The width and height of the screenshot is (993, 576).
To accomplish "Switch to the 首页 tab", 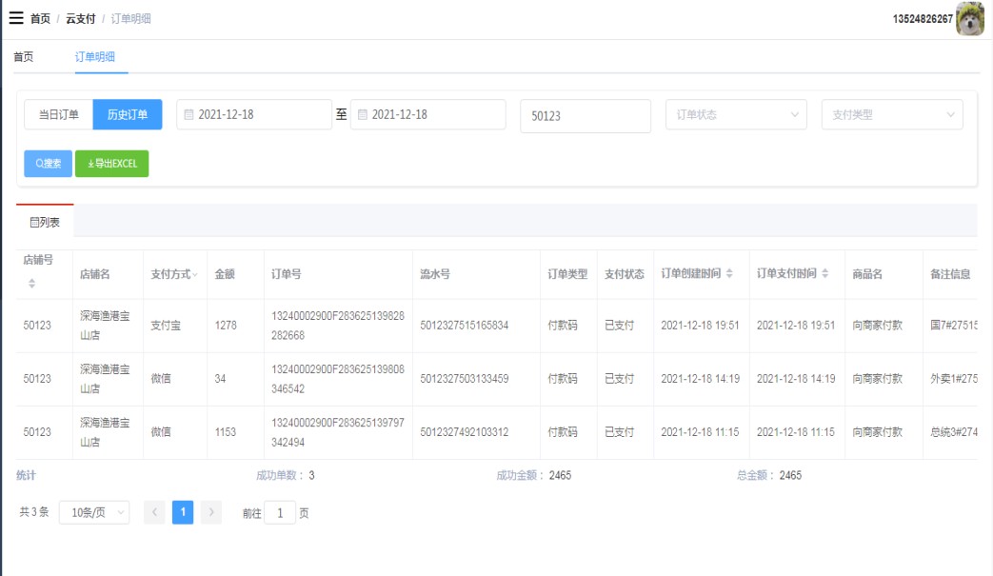I will [23, 57].
